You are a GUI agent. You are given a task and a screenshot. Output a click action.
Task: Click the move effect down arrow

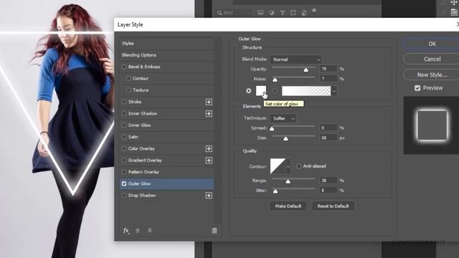[150, 231]
